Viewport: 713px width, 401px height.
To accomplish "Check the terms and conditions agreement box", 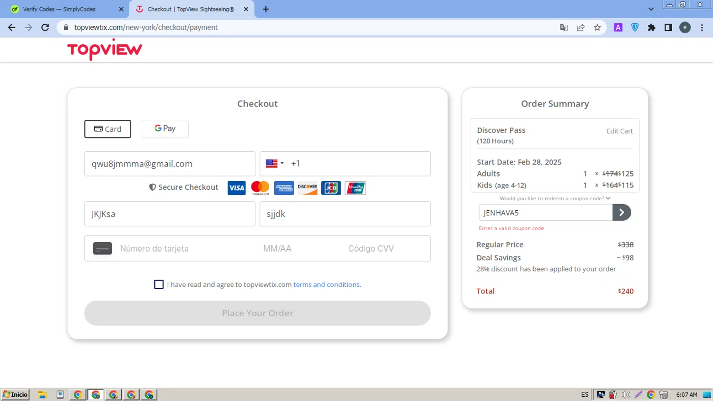I will tap(159, 284).
